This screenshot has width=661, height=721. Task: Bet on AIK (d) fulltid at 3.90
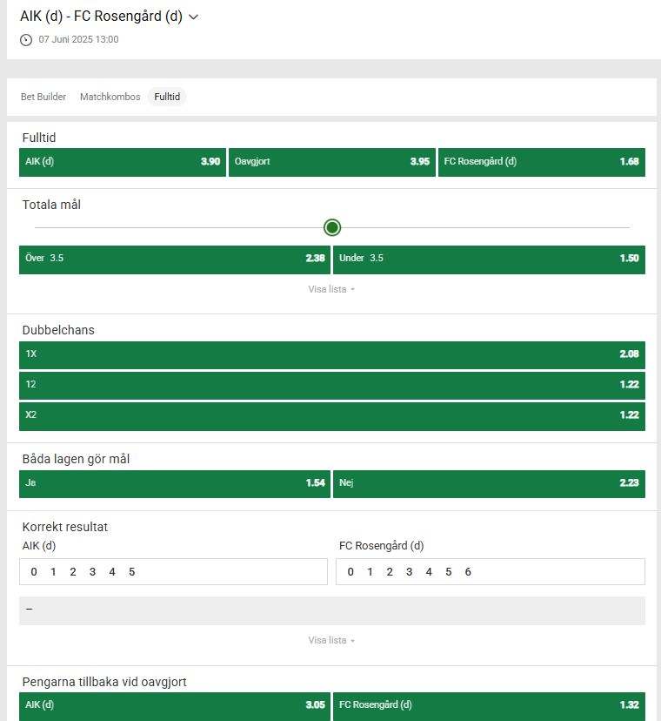click(x=123, y=162)
